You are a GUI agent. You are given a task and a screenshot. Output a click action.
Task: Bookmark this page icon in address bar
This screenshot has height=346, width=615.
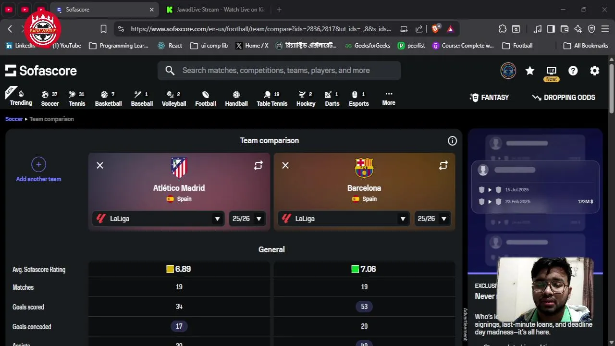tap(103, 29)
